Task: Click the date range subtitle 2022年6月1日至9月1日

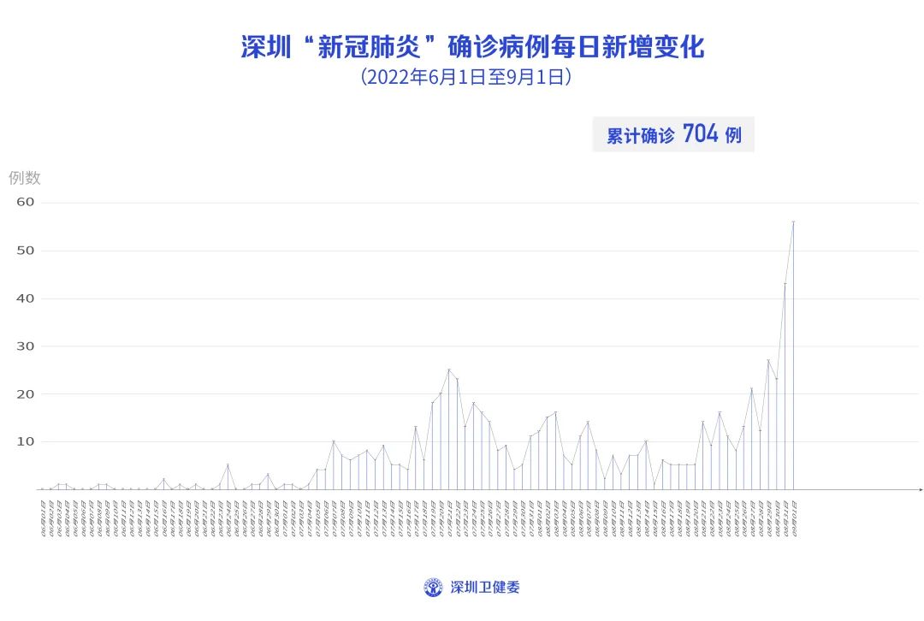Action: coord(466,77)
